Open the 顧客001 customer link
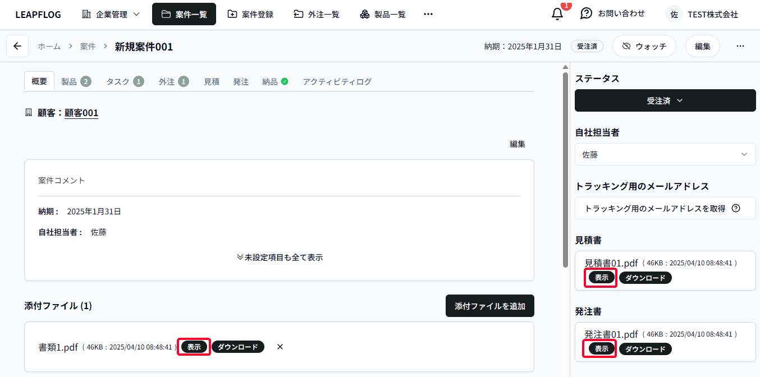The width and height of the screenshot is (760, 377). click(81, 113)
